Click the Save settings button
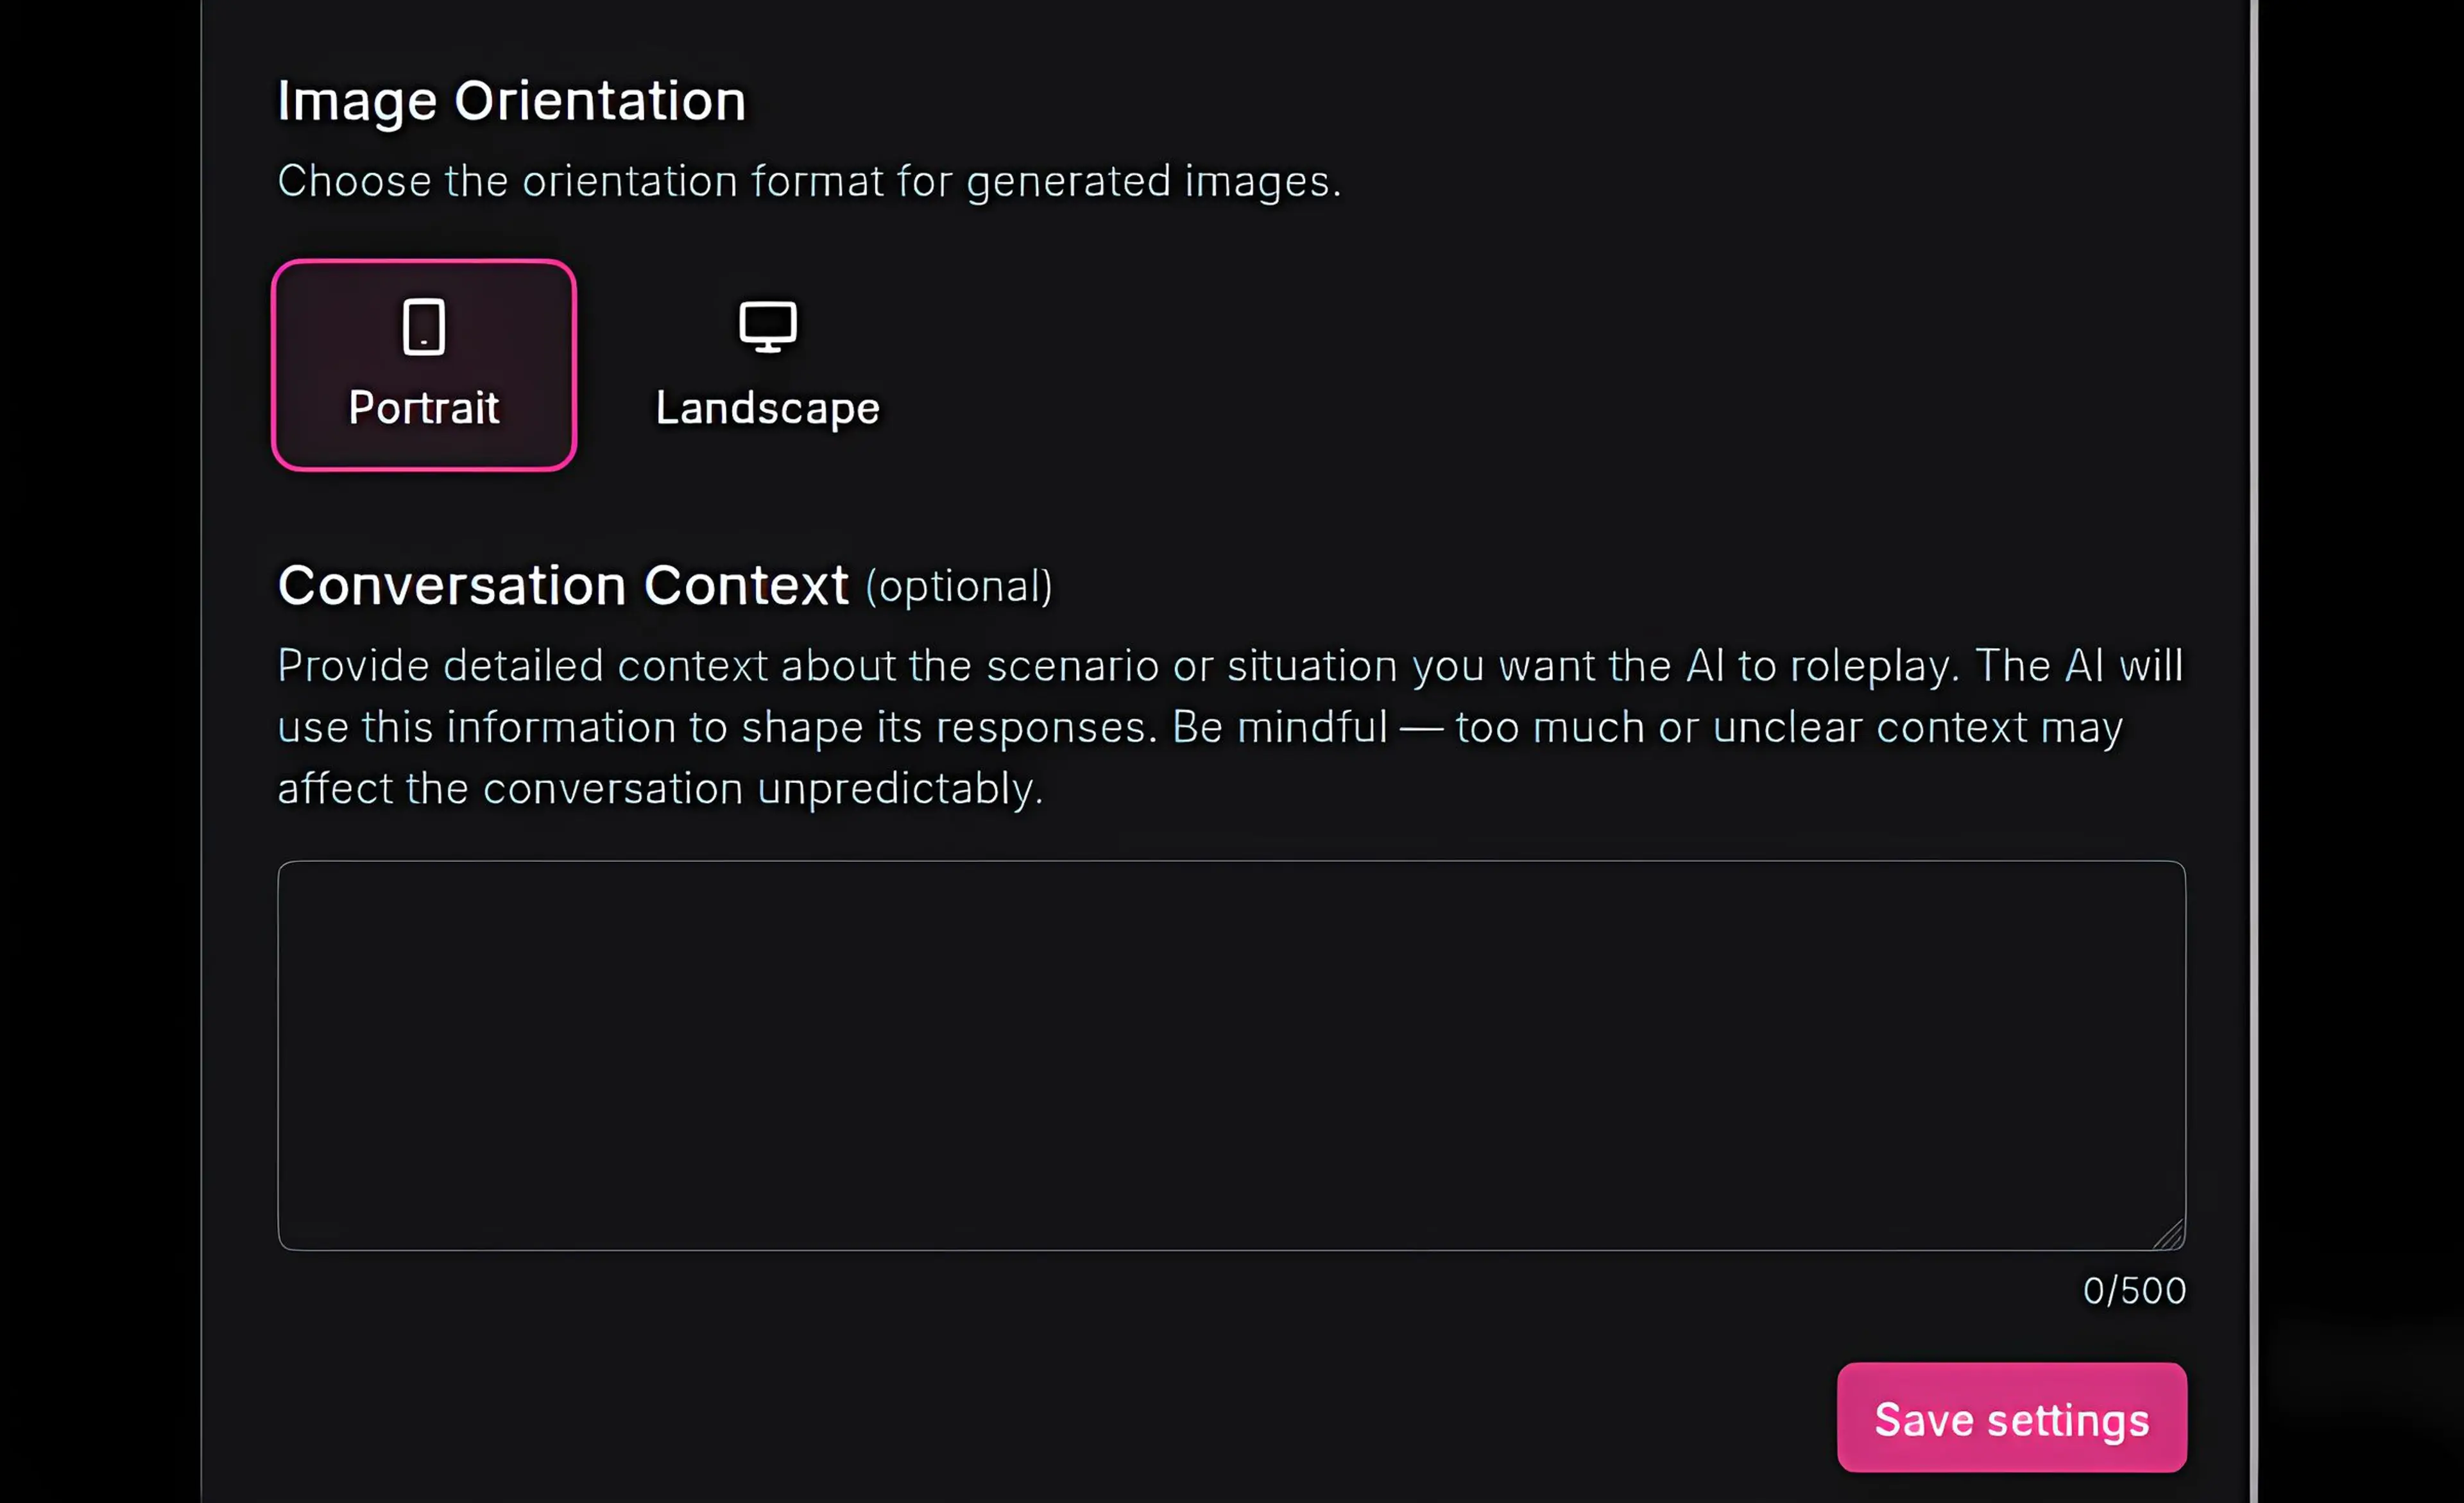The width and height of the screenshot is (2464, 1503). [x=2011, y=1417]
